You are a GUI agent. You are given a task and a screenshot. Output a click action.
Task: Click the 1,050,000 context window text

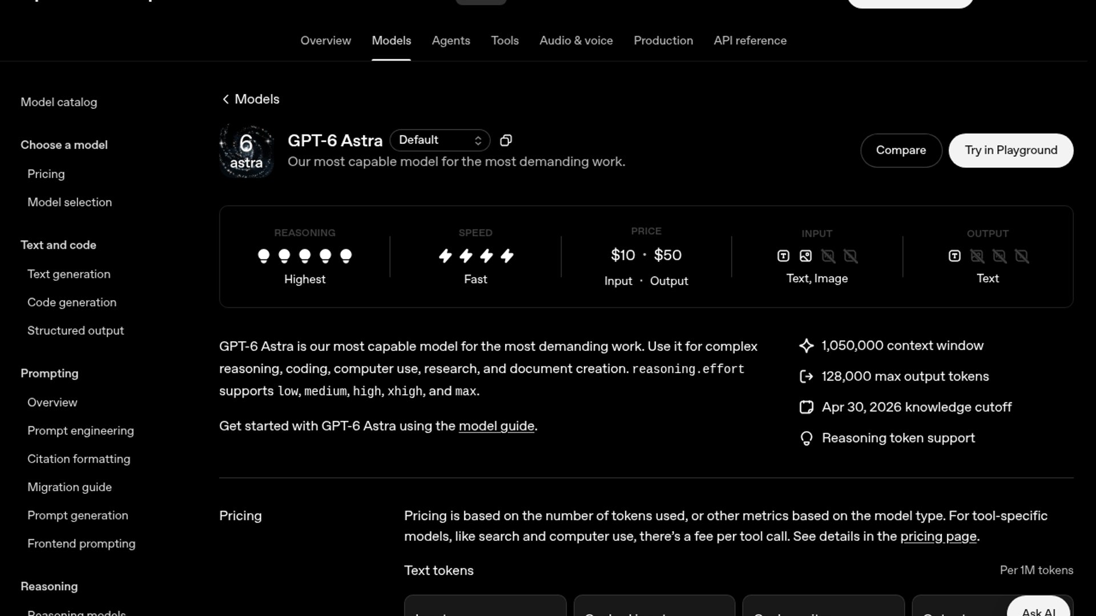[902, 346]
